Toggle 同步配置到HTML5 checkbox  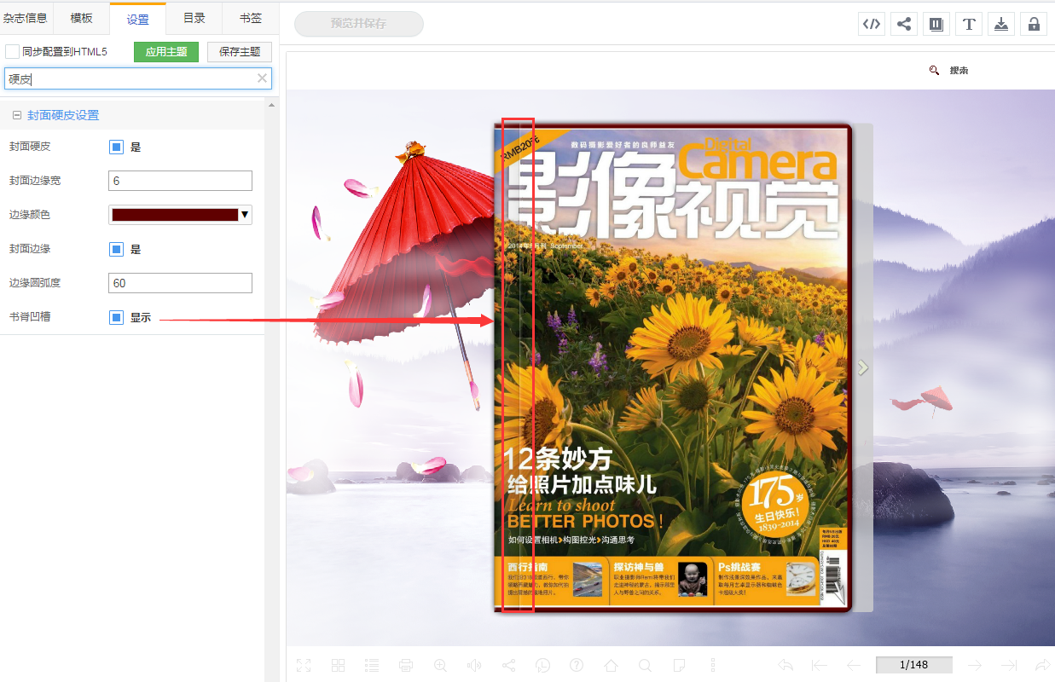[12, 52]
